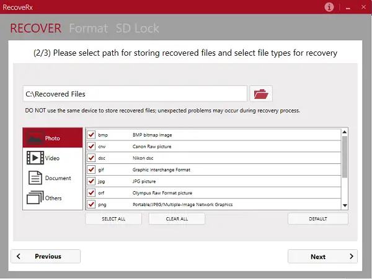The width and height of the screenshot is (372, 279).
Task: Open the info icon in title bar
Action: pyautogui.click(x=329, y=7)
